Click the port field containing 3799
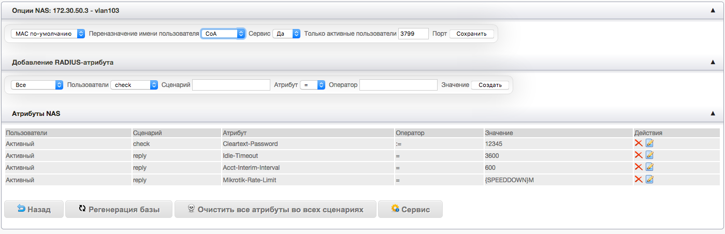The height and width of the screenshot is (234, 725). pyautogui.click(x=413, y=34)
